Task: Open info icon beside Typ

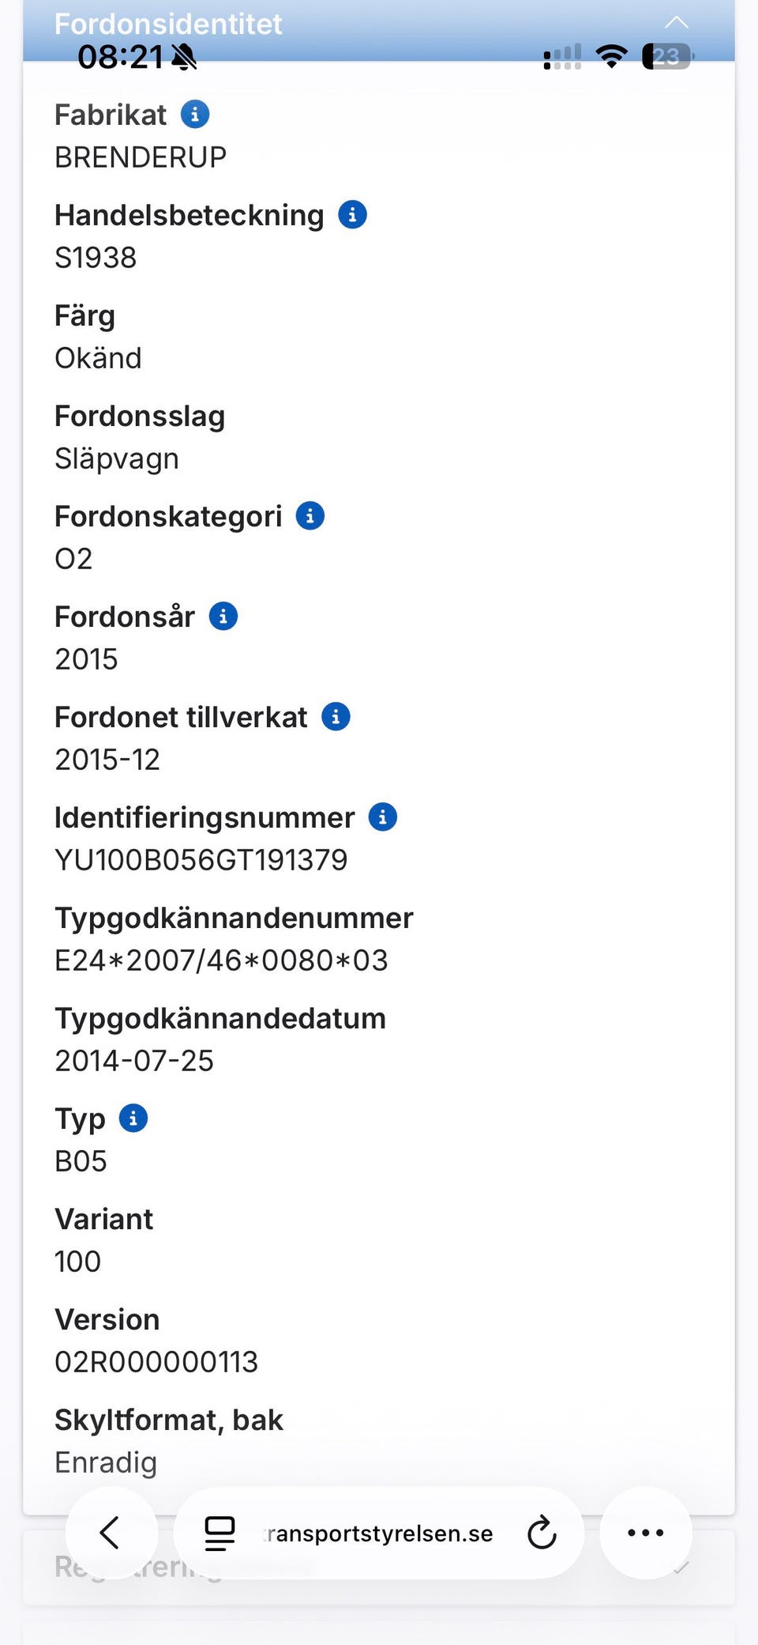Action: [x=133, y=1119]
